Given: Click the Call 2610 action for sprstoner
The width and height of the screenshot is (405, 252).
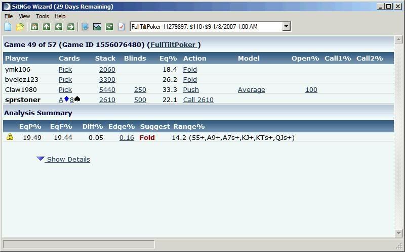Looking at the screenshot, I should pyautogui.click(x=198, y=99).
